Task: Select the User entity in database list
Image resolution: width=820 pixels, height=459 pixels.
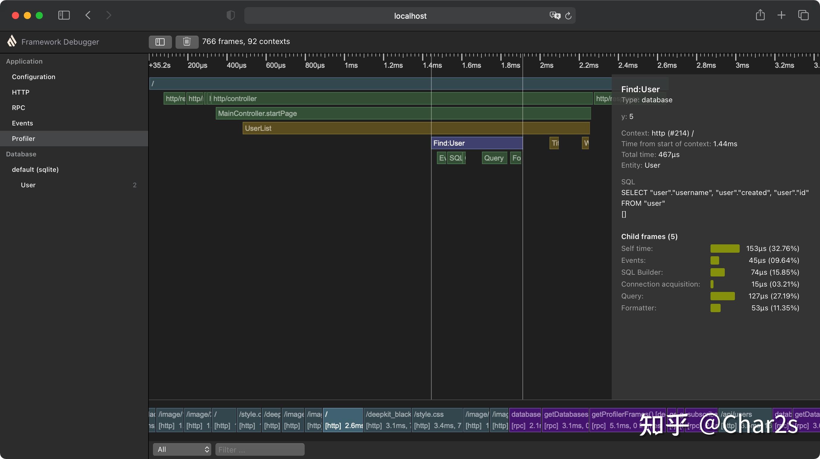Action: click(28, 185)
